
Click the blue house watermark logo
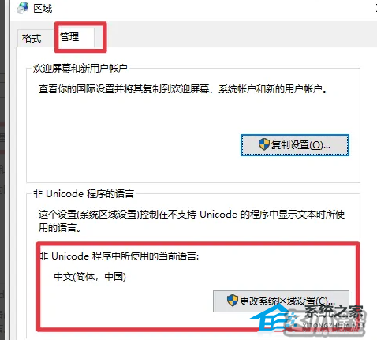tap(272, 319)
